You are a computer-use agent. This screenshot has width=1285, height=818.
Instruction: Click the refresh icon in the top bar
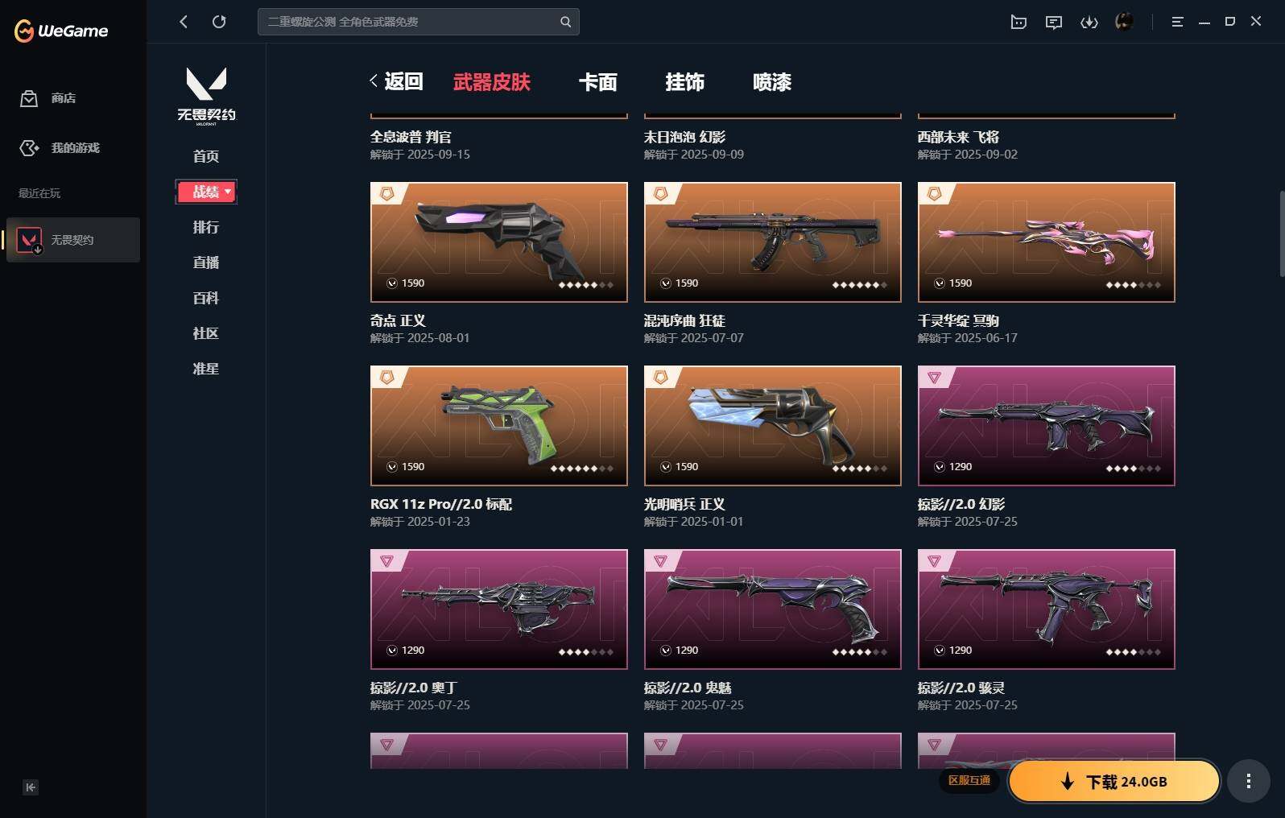coord(219,22)
